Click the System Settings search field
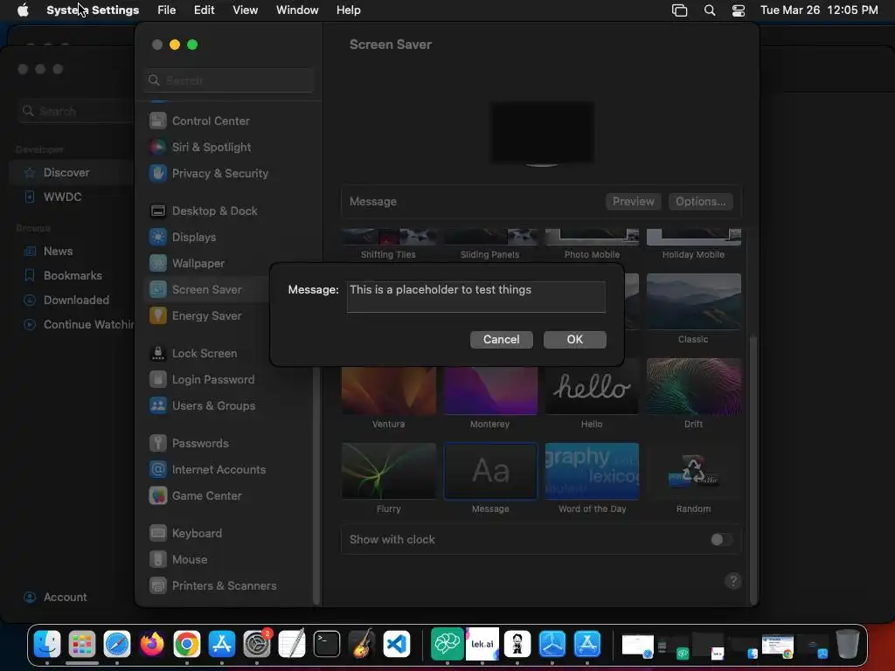This screenshot has height=671, width=895. (x=228, y=80)
